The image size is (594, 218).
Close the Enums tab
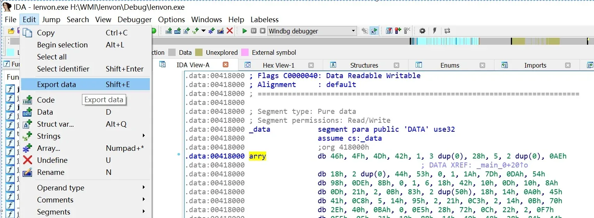[x=482, y=65]
